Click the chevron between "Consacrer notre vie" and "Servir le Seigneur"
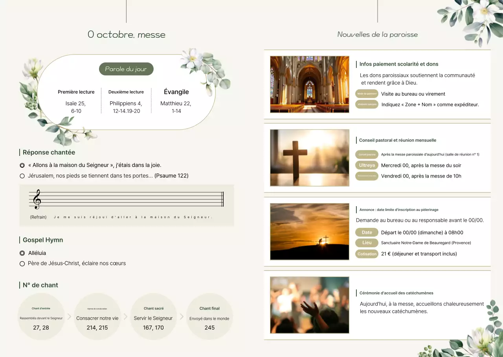This screenshot has height=357, width=503. [x=125, y=316]
